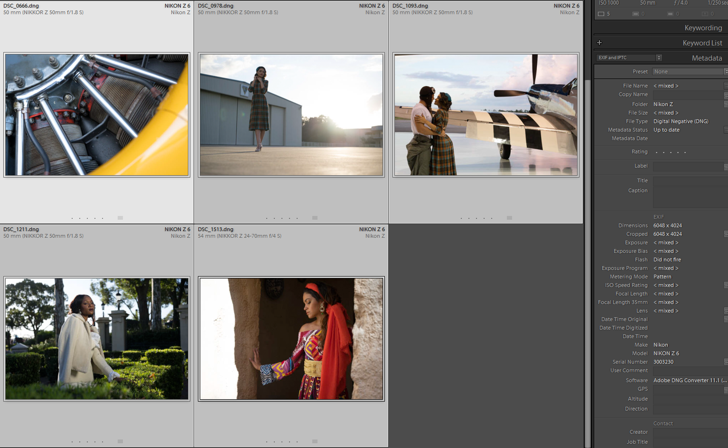Select the DSC_1093.dng couple and airplane thumbnail
728x448 pixels.
(x=486, y=115)
